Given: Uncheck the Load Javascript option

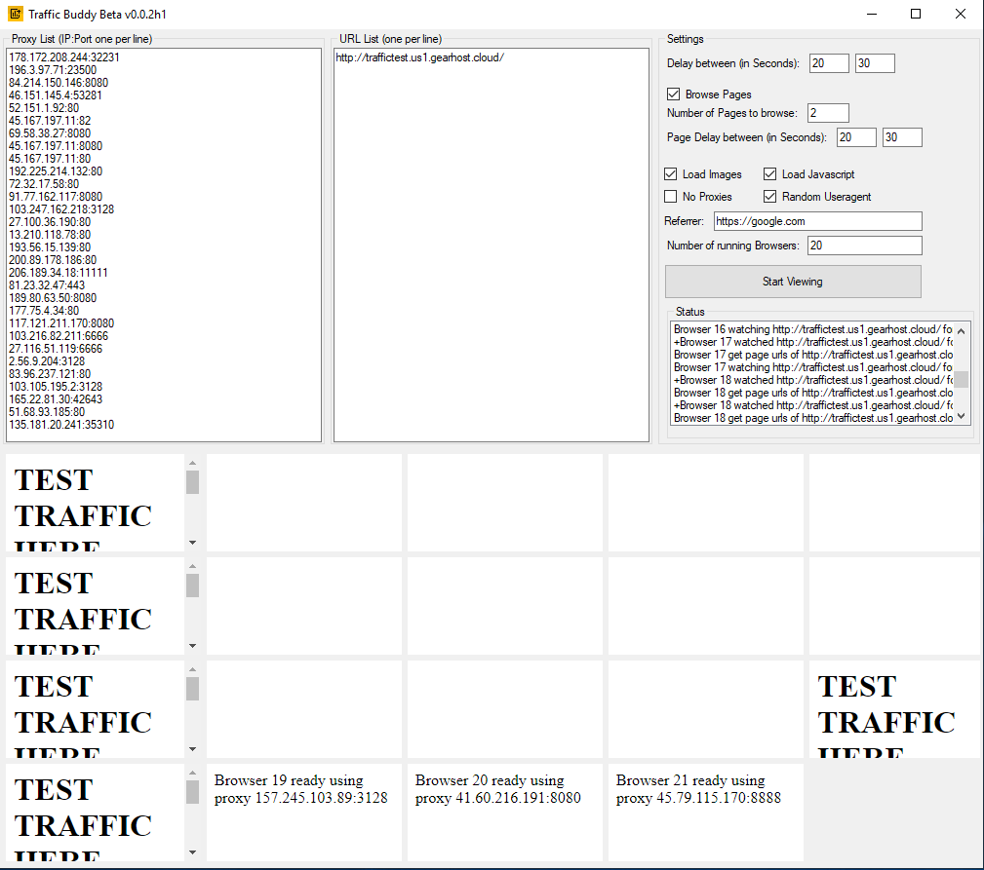Looking at the screenshot, I should [x=770, y=174].
